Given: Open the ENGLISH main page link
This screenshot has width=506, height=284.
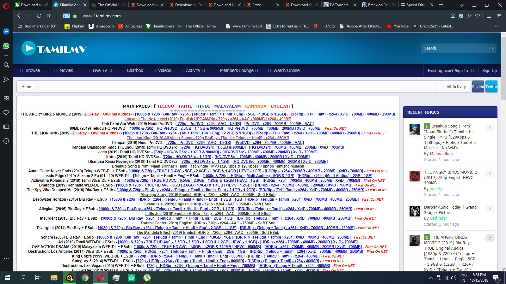Looking at the screenshot, I should (x=280, y=106).
